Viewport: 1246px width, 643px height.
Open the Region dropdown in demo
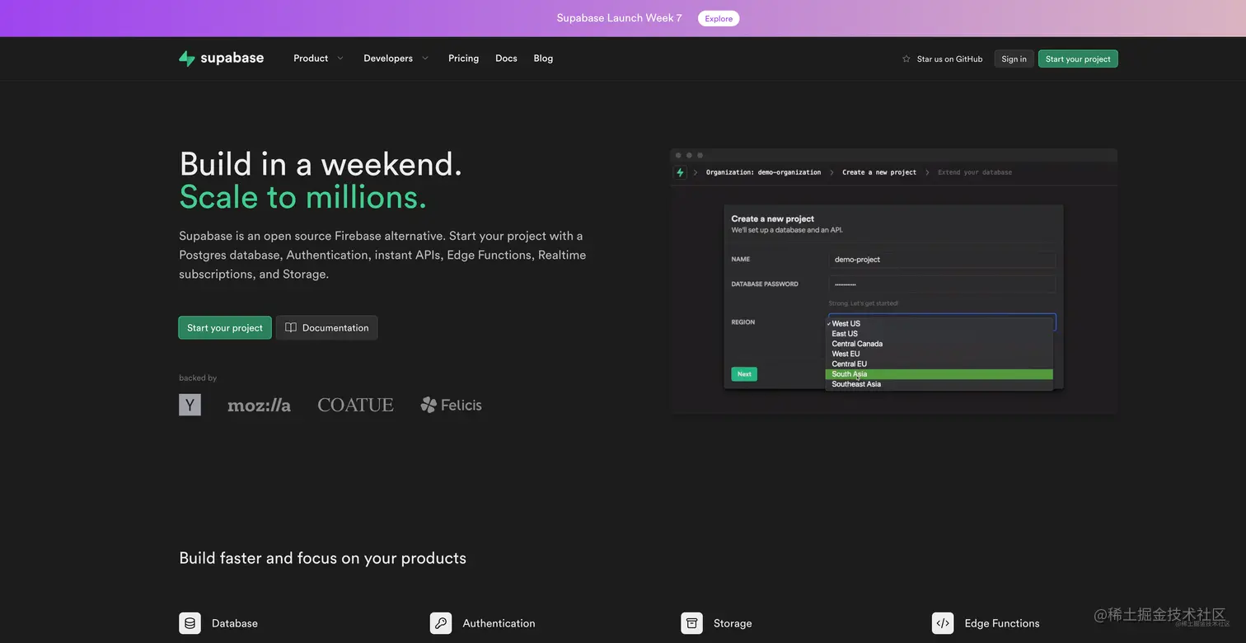coord(942,321)
